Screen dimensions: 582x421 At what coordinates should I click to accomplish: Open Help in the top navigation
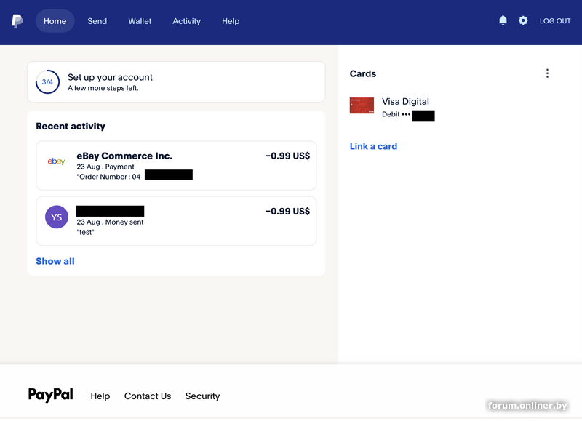coord(231,21)
